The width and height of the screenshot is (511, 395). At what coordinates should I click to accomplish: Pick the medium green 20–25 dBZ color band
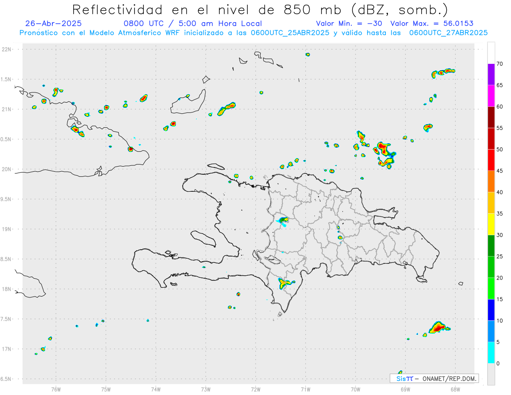[491, 267]
